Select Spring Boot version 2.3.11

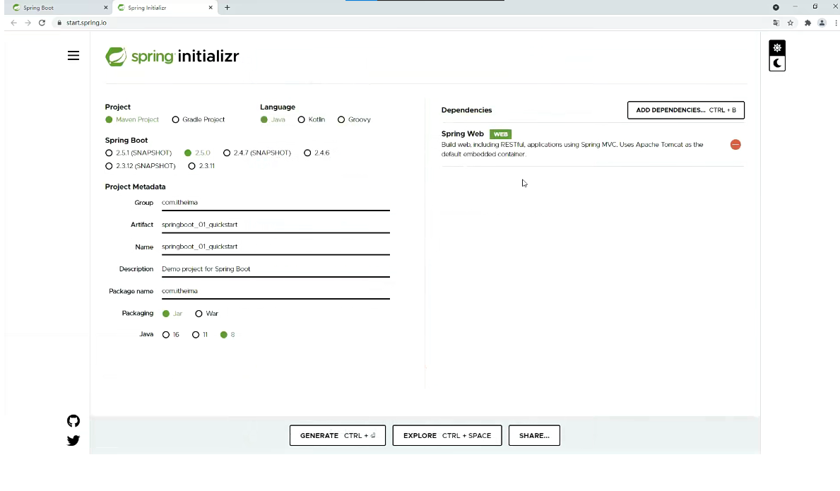pos(191,166)
